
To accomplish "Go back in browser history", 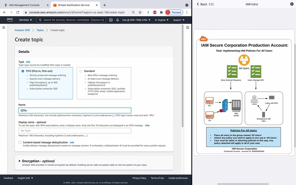I will tap(5, 12).
